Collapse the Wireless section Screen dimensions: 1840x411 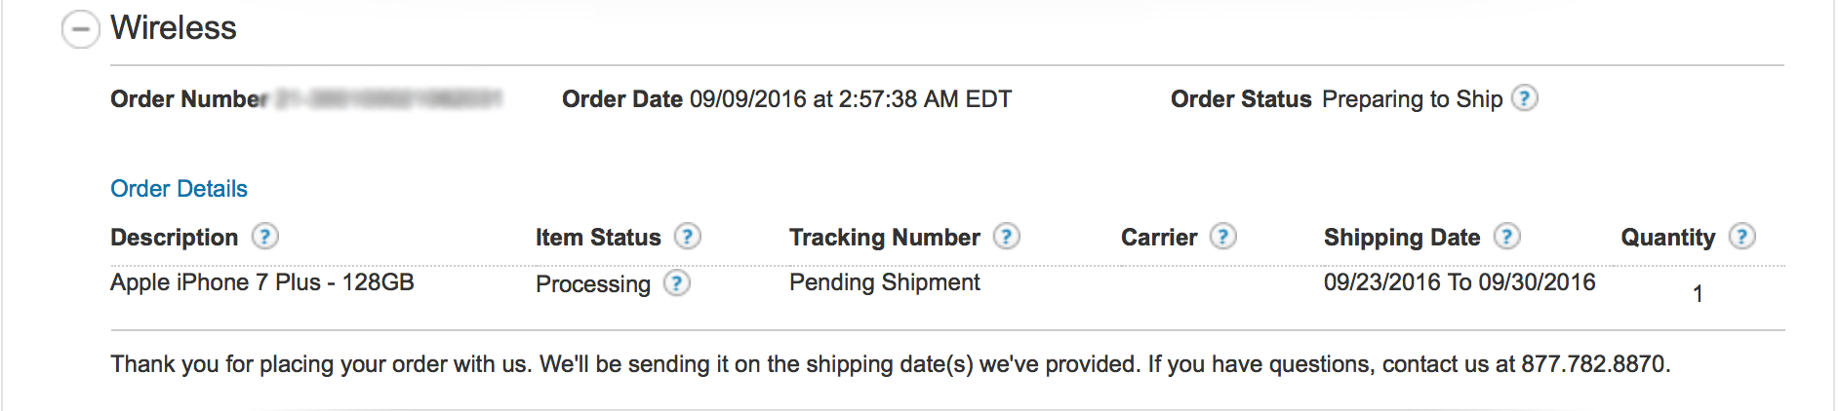point(80,29)
